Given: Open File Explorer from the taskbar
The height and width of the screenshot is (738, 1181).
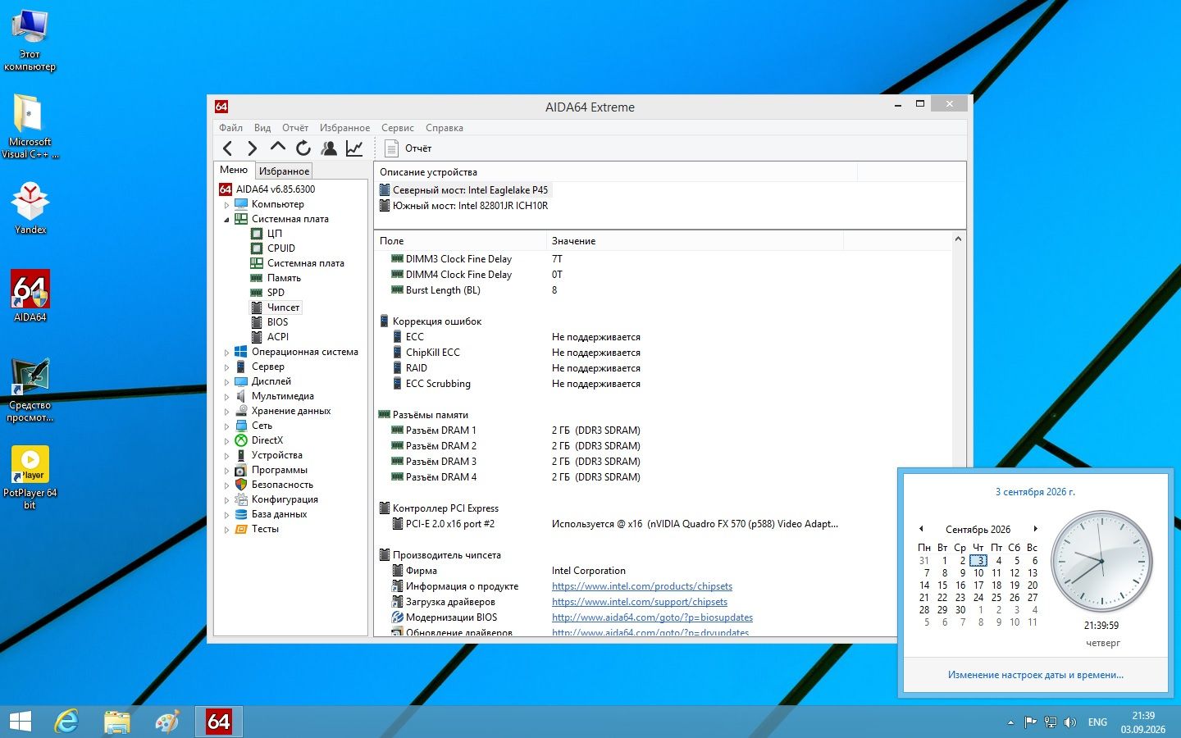Looking at the screenshot, I should [x=117, y=722].
